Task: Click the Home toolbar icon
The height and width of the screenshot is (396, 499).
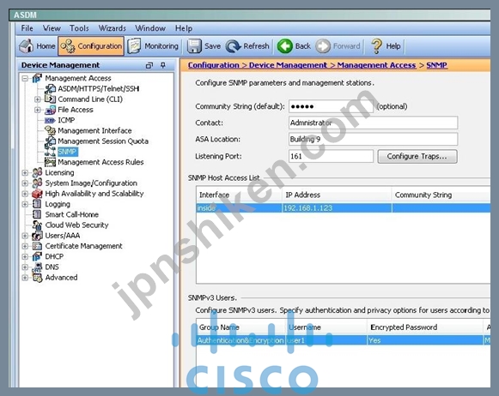Action: 26,46
